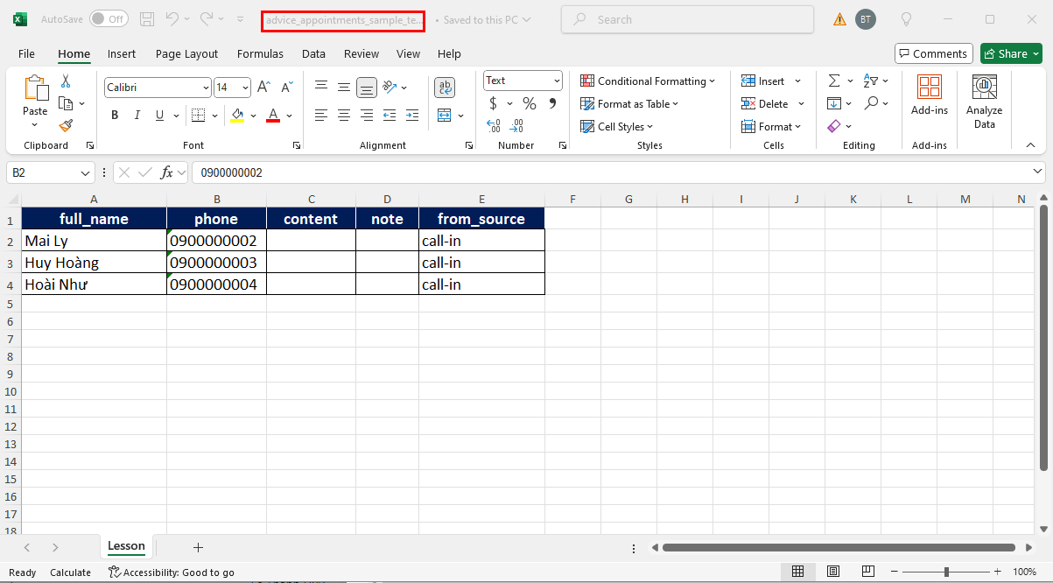Select the Lesson sheet tab
Image resolution: width=1053 pixels, height=583 pixels.
126,546
